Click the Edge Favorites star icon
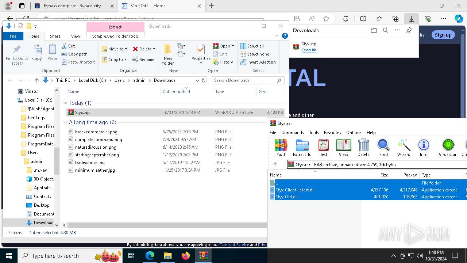 coord(326,19)
